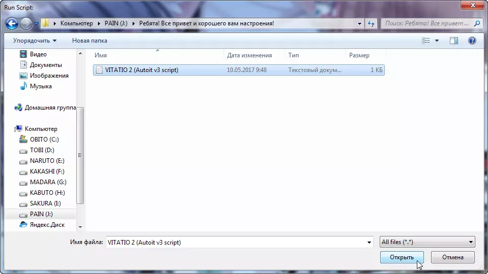Viewport: 488px width, 274px height.
Task: Open Яндекс.Диск in the sidebar
Action: (x=47, y=225)
